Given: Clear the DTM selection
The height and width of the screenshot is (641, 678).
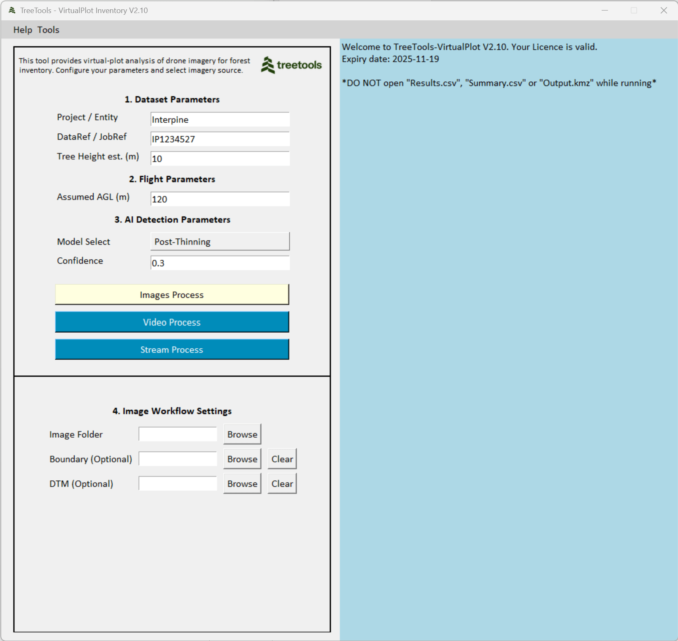Looking at the screenshot, I should 282,484.
